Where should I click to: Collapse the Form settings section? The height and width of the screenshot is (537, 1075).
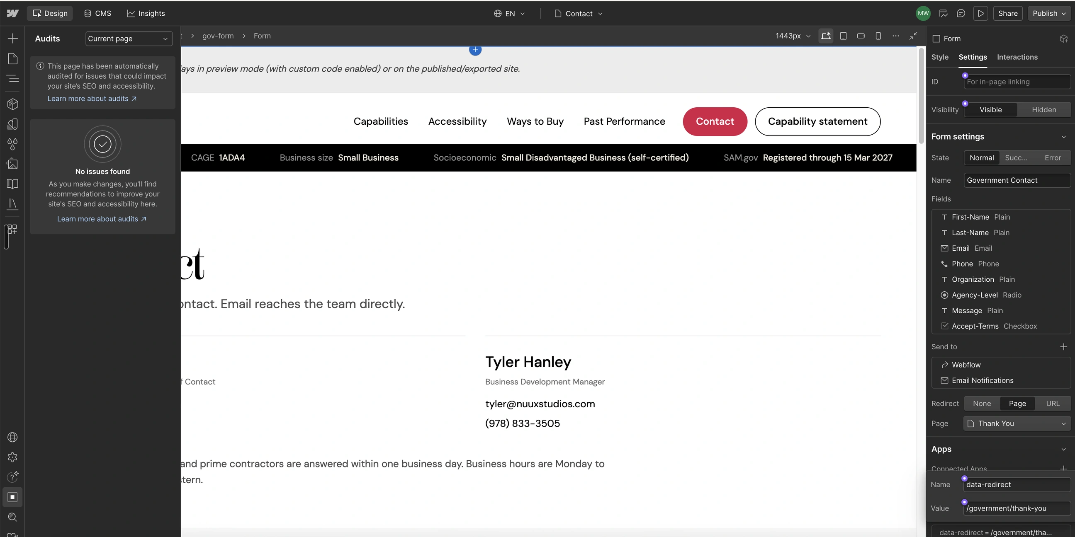click(1063, 137)
